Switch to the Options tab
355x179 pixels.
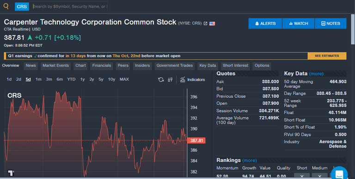pyautogui.click(x=262, y=66)
